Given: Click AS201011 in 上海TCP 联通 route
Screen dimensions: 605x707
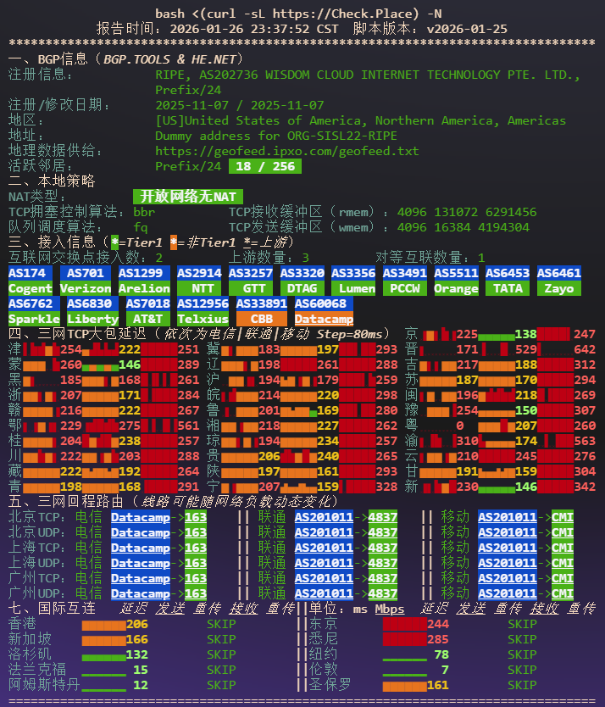Looking at the screenshot, I should click(324, 548).
